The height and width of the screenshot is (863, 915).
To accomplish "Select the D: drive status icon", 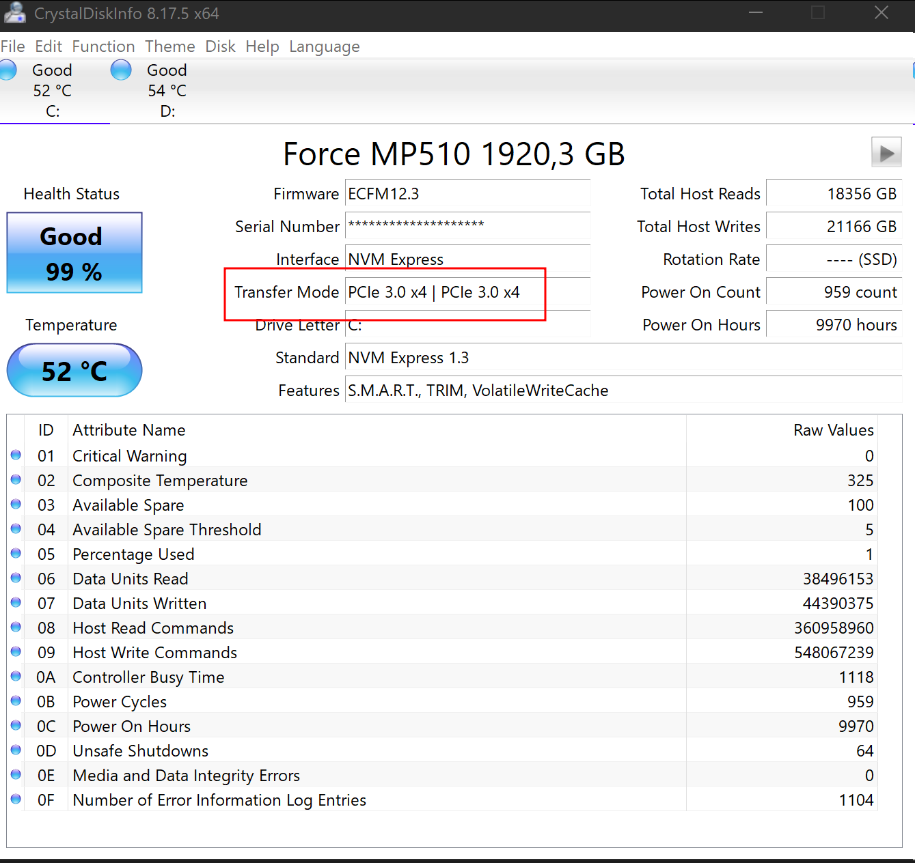I will click(121, 70).
